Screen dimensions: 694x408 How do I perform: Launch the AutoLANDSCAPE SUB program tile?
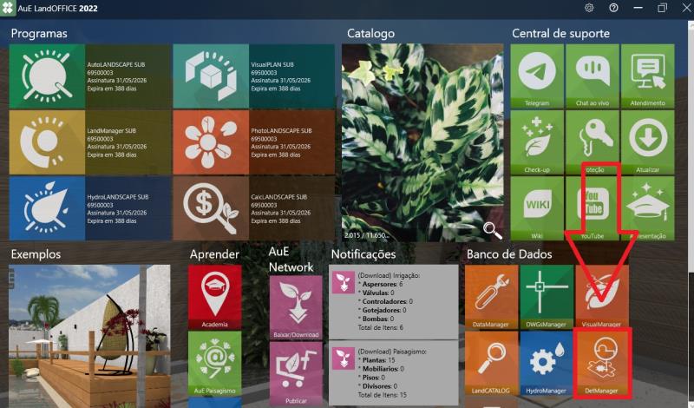tap(90, 76)
